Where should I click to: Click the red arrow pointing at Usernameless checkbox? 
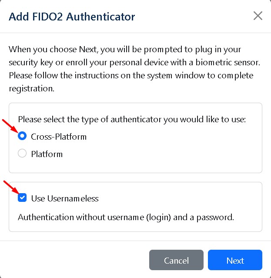tap(11, 188)
